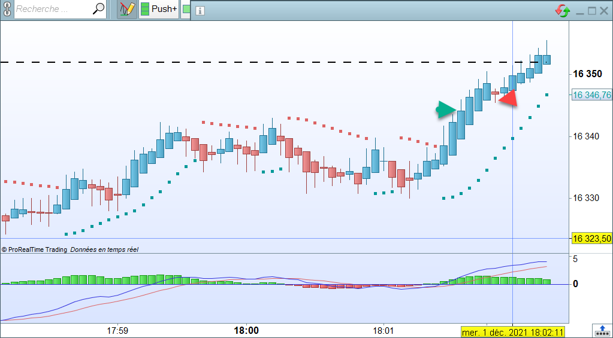The height and width of the screenshot is (338, 613).
Task: Click the © ProRealTime Trading text
Action: pos(34,249)
